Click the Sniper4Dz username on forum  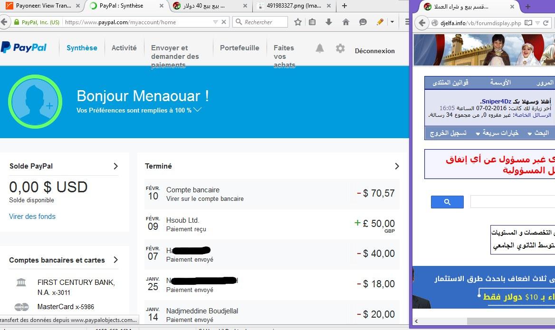496,102
